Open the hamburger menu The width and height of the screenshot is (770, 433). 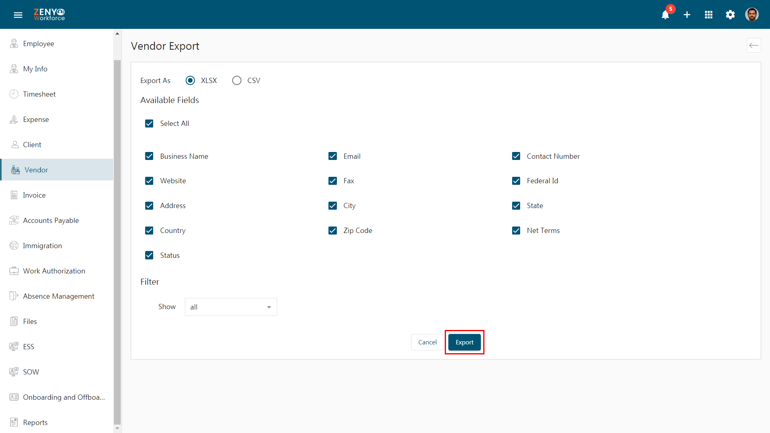[x=18, y=15]
